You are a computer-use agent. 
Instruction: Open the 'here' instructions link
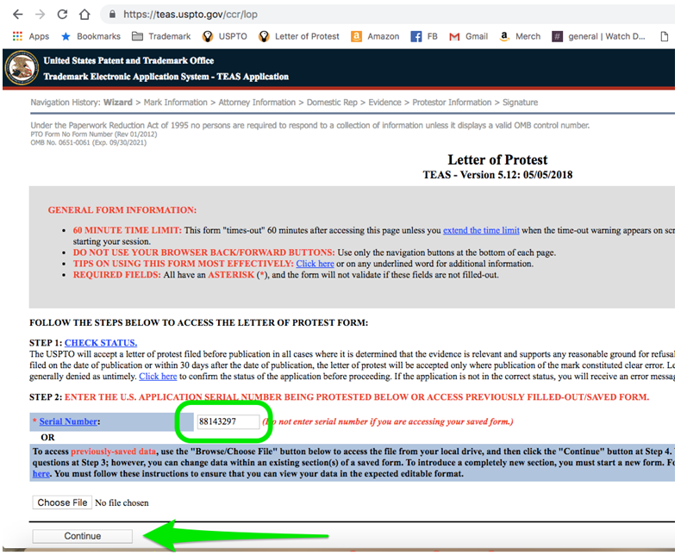pos(41,474)
